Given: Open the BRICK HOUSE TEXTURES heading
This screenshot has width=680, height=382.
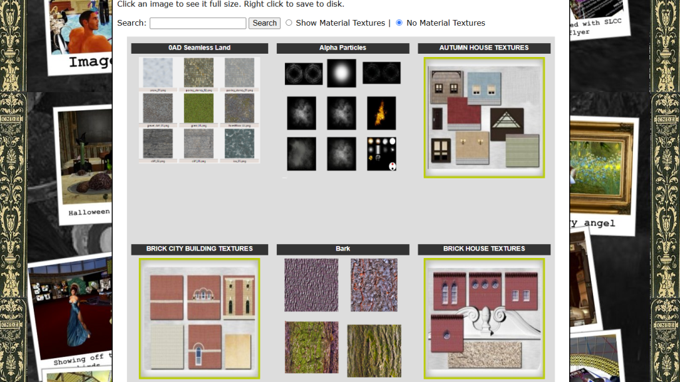Looking at the screenshot, I should [484, 249].
